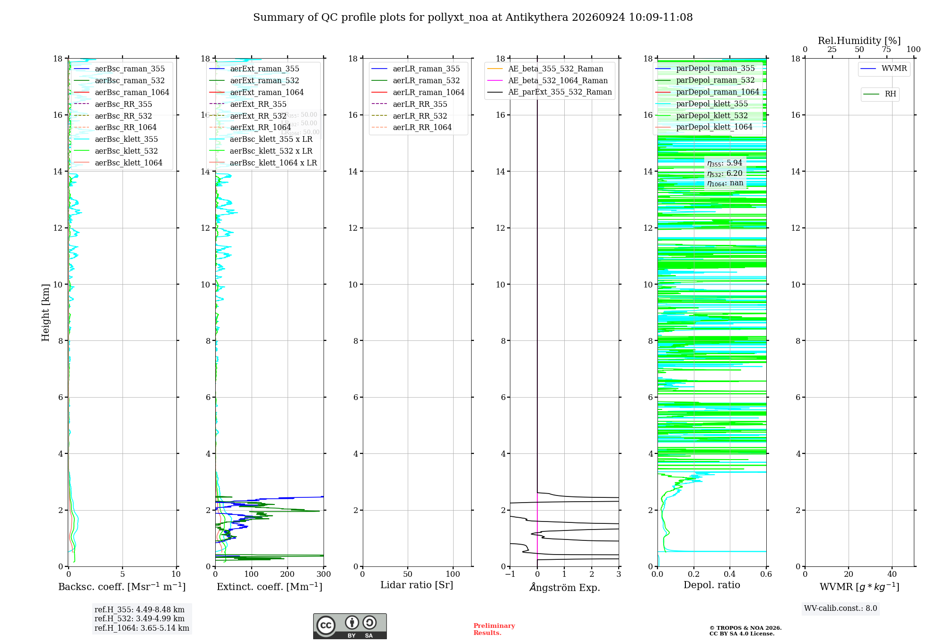
Task: Click the plot title mentioning pollyxt_noa at Antikythera
Action: point(473,17)
